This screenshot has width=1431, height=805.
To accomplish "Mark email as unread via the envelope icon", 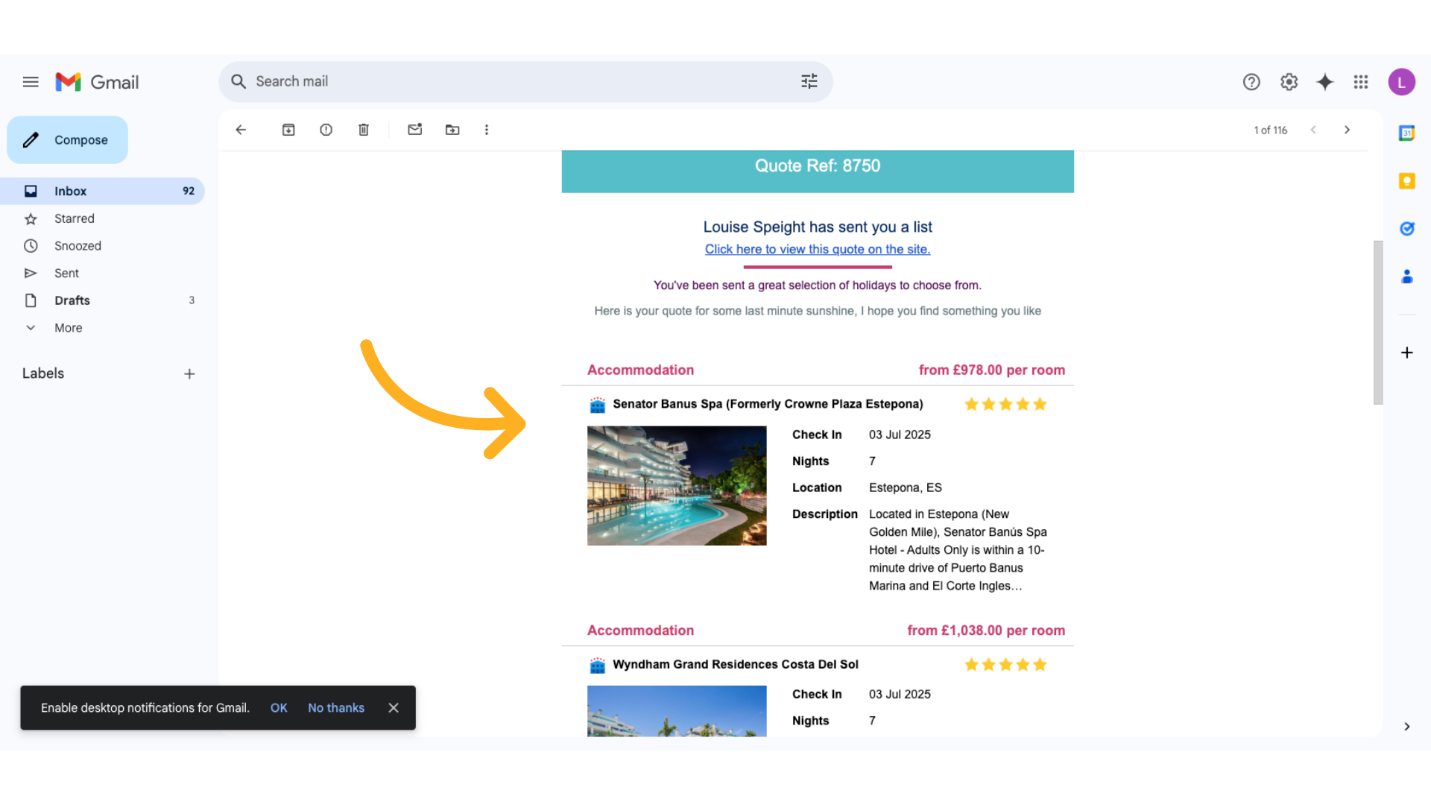I will click(x=415, y=130).
